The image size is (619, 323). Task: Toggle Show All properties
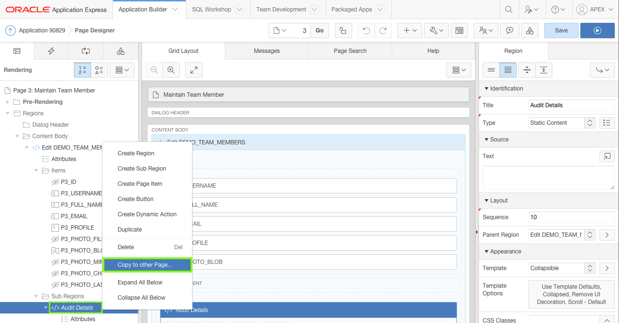pos(508,70)
